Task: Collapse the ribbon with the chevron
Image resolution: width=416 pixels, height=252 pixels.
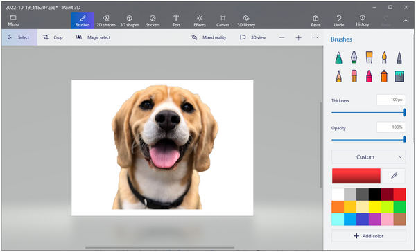Action: pyautogui.click(x=406, y=20)
